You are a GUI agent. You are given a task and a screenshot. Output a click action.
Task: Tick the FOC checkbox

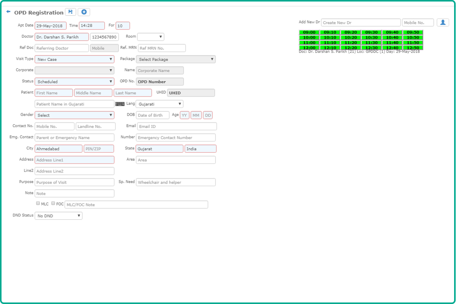53,204
